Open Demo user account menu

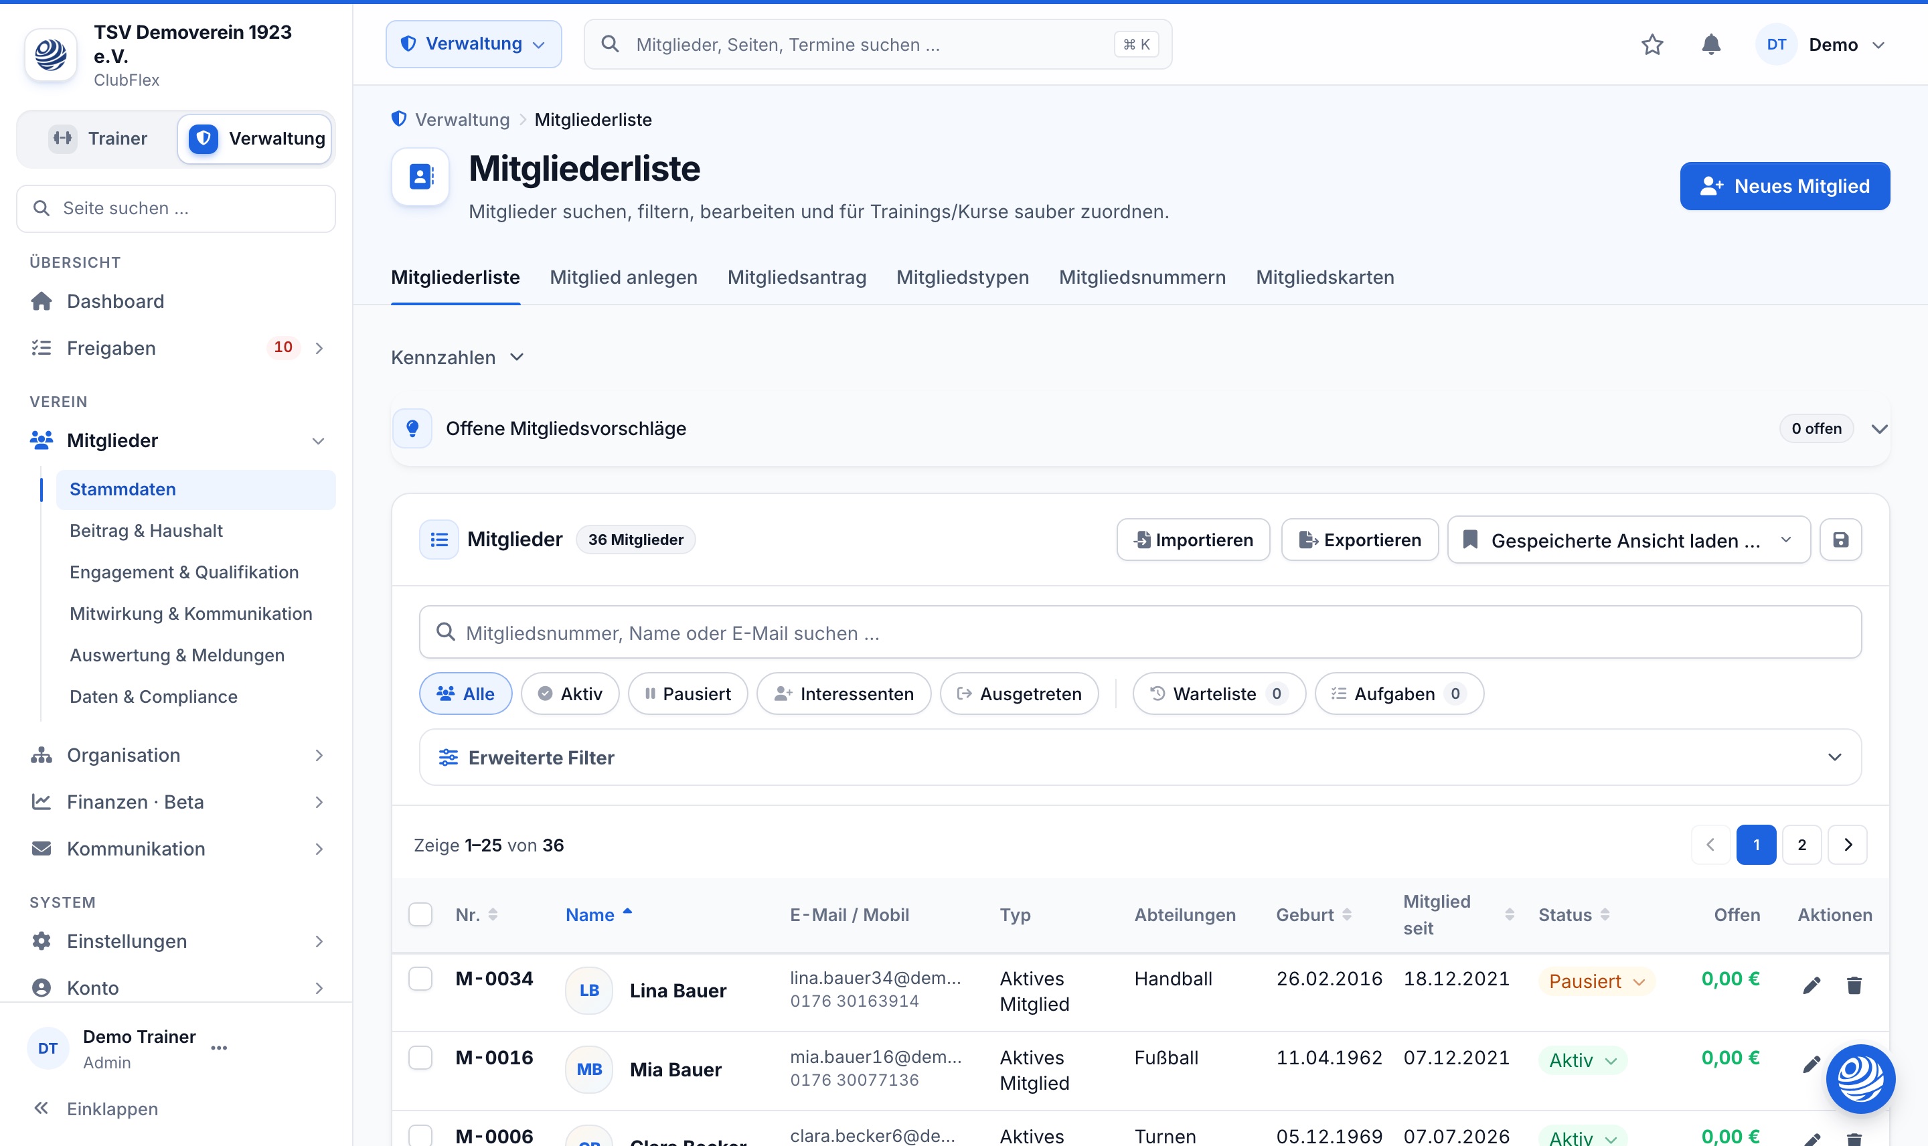(x=1822, y=45)
